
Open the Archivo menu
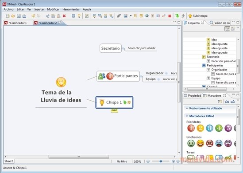click(x=8, y=9)
